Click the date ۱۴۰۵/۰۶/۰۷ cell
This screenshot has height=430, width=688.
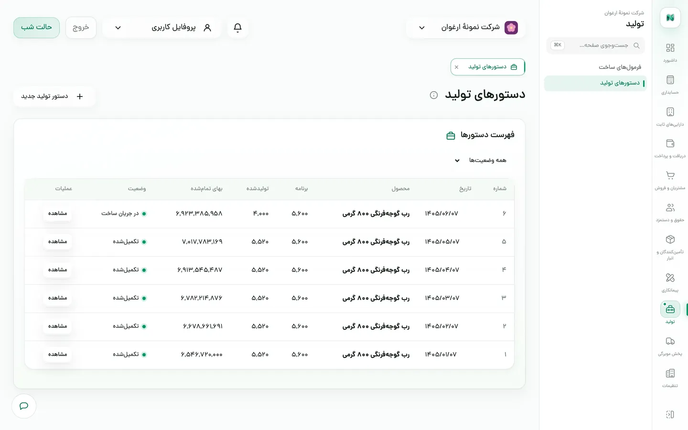[x=441, y=214]
